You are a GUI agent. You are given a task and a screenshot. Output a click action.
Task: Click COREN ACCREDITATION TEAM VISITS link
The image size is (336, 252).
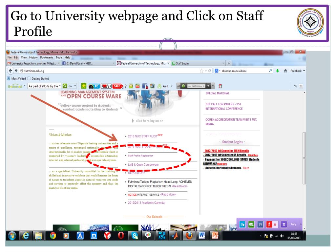[231, 122]
